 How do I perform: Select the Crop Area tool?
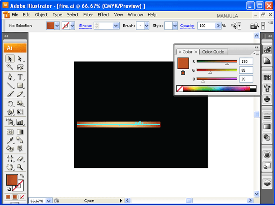click(x=10, y=158)
